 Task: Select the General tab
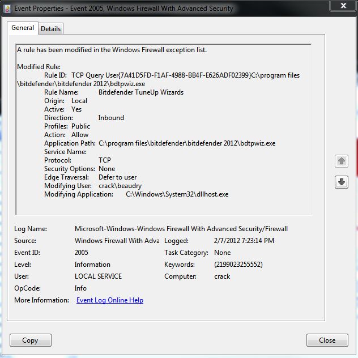point(23,28)
